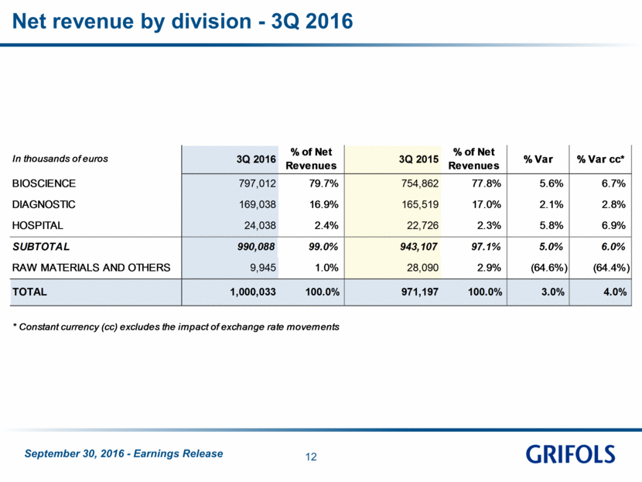Click Total 3Q 2015 value 971,197
The height and width of the screenshot is (482, 642).
coord(420,292)
